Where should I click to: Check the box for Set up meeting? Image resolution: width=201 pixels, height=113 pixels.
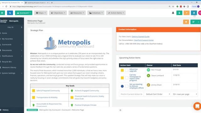click(x=127, y=86)
